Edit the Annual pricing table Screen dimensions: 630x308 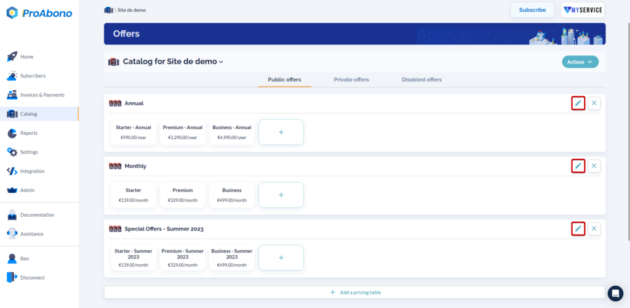578,103
